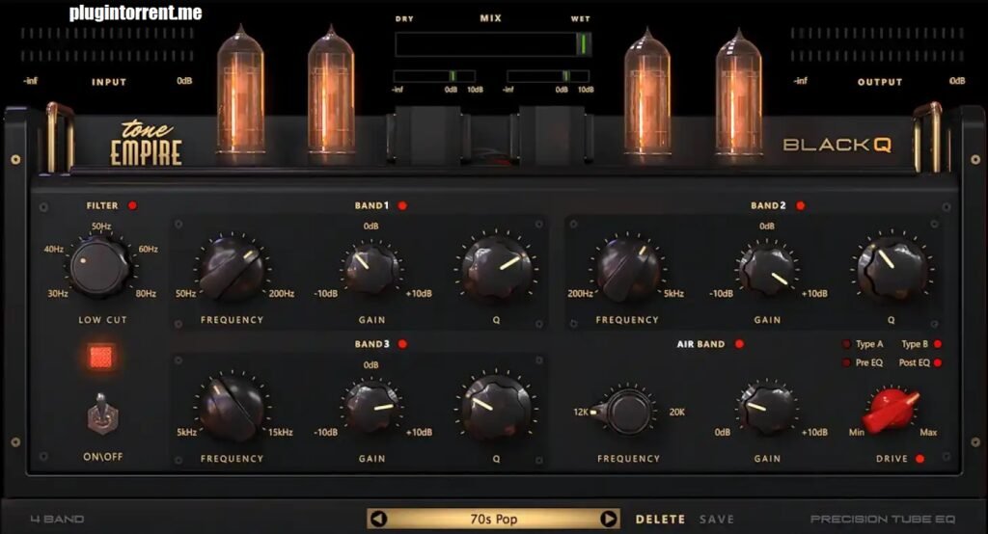Click the 80Hz mark on Low Cut

pos(146,293)
